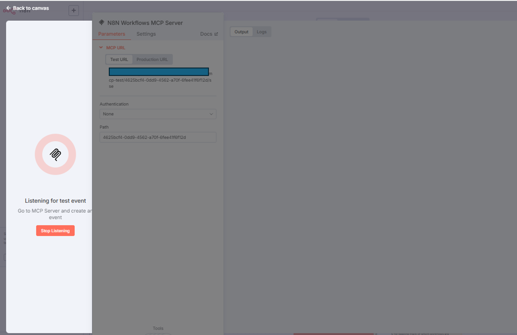Click the Tools label at panel bottom
This screenshot has height=335, width=517.
click(x=158, y=328)
